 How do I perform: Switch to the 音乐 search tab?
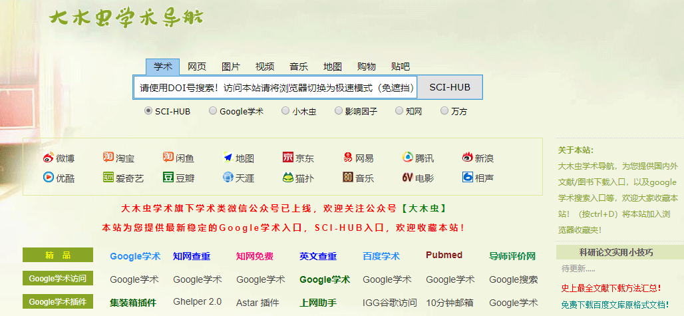[x=299, y=67]
